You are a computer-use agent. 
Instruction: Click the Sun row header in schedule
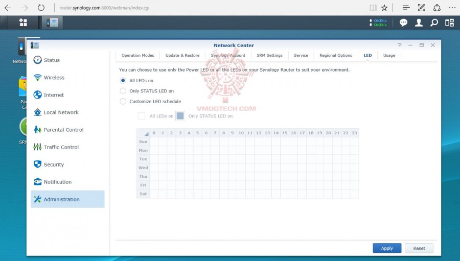coord(143,141)
